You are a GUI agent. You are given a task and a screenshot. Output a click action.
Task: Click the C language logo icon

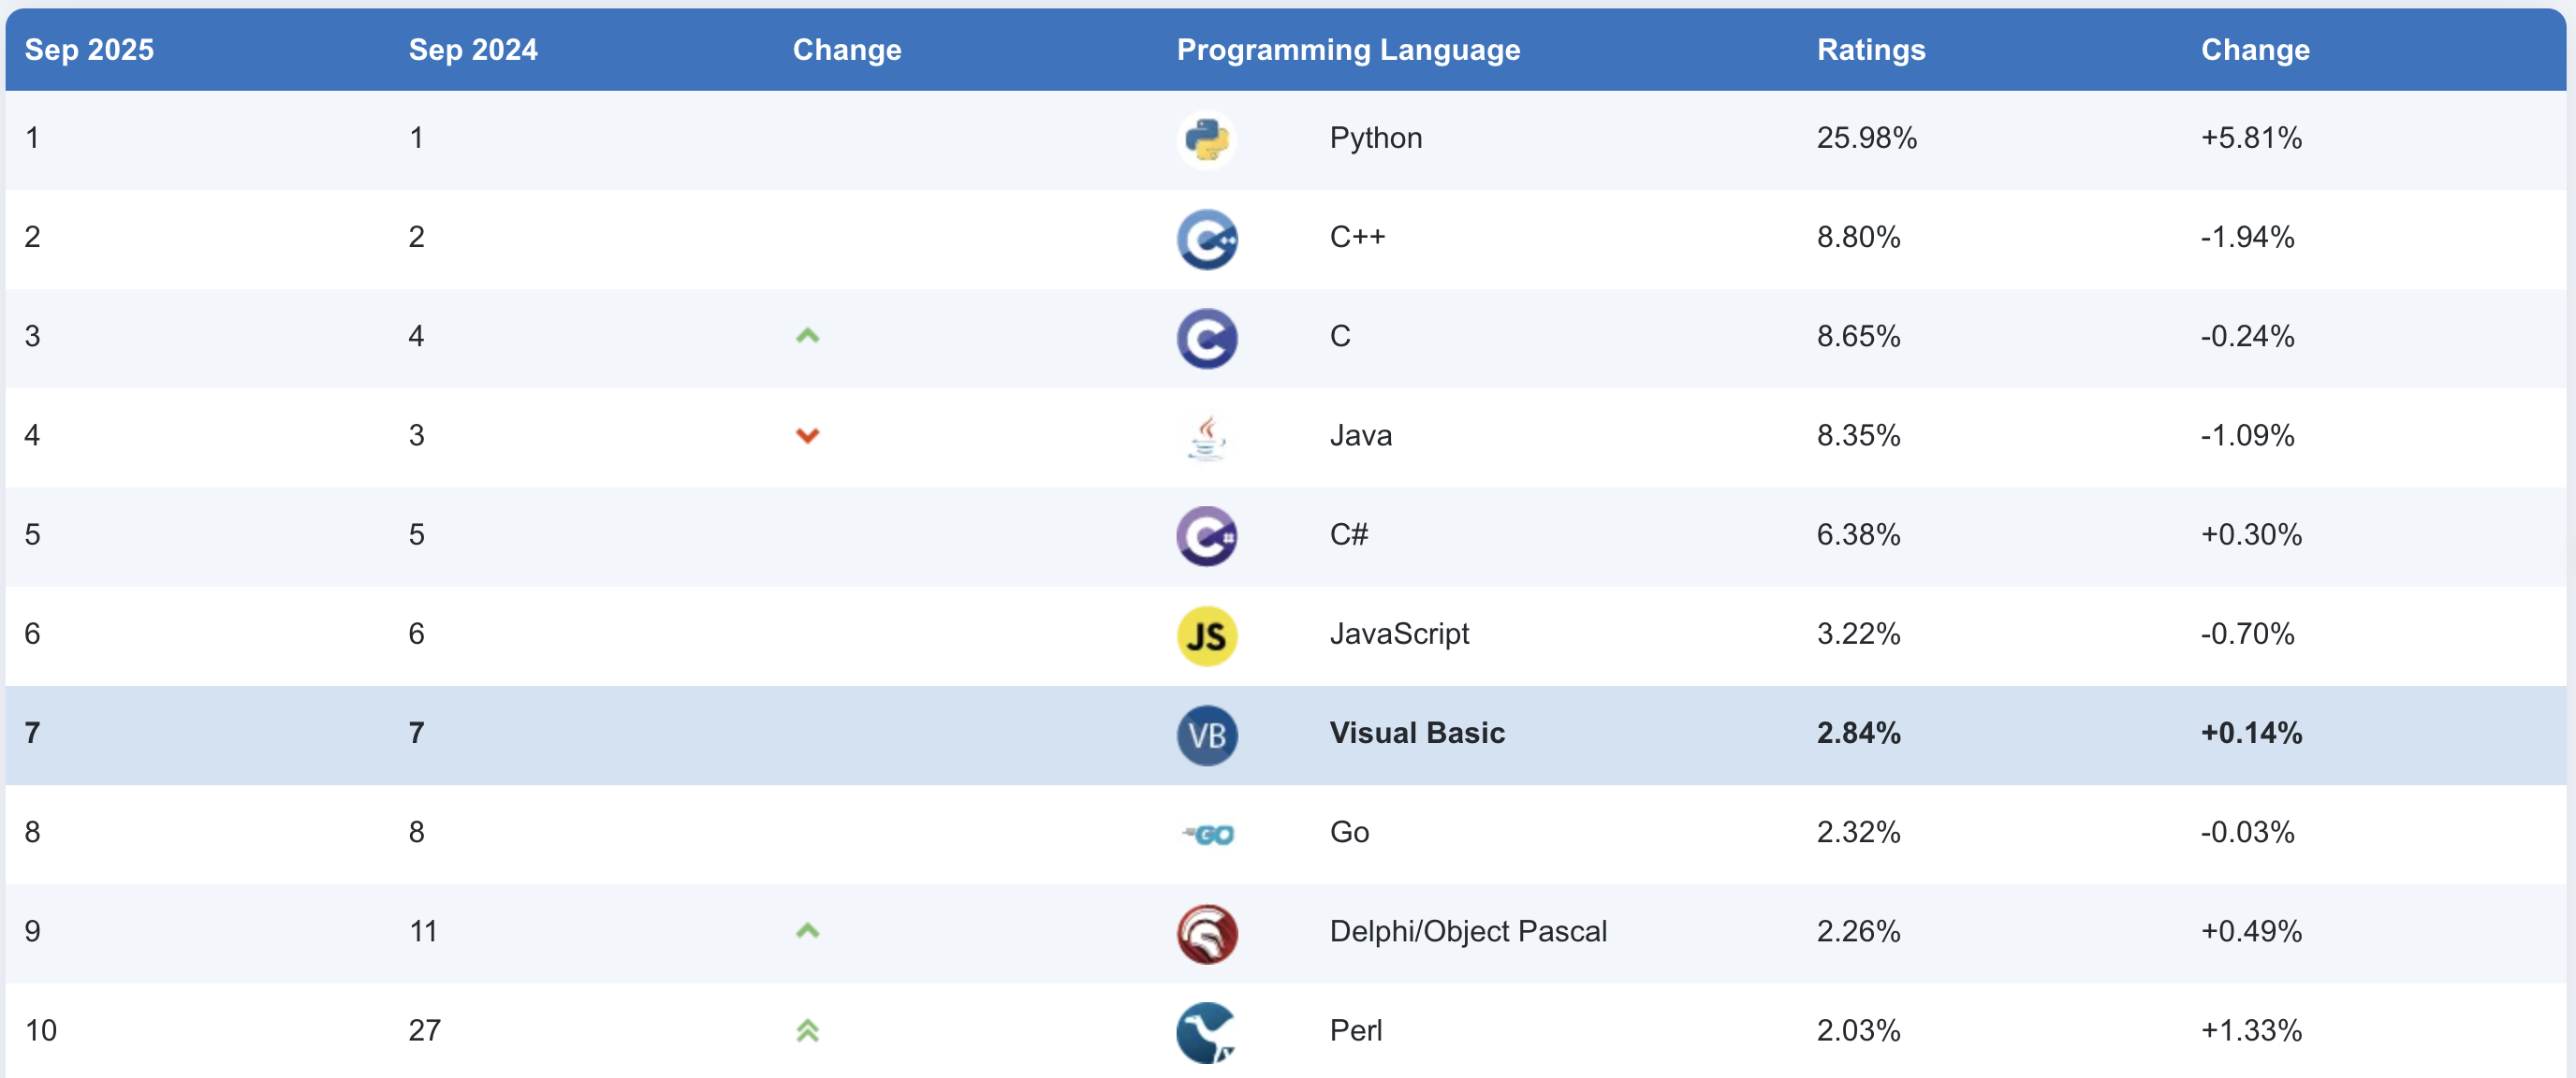point(1206,337)
